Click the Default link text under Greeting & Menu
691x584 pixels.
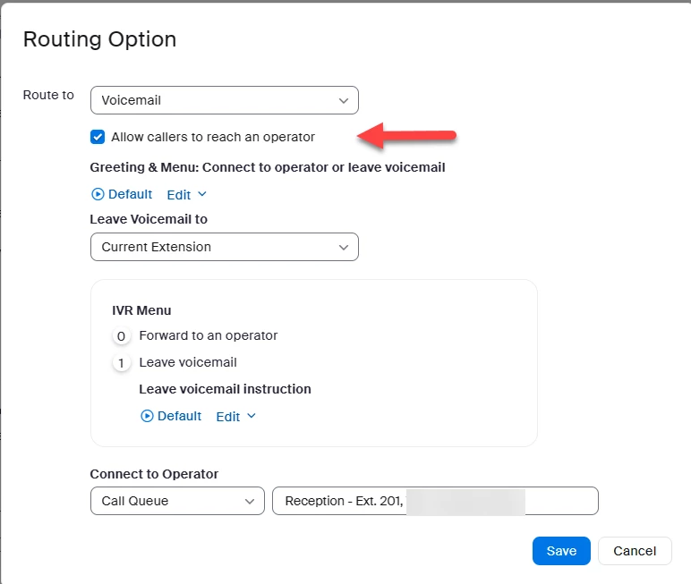tap(130, 194)
